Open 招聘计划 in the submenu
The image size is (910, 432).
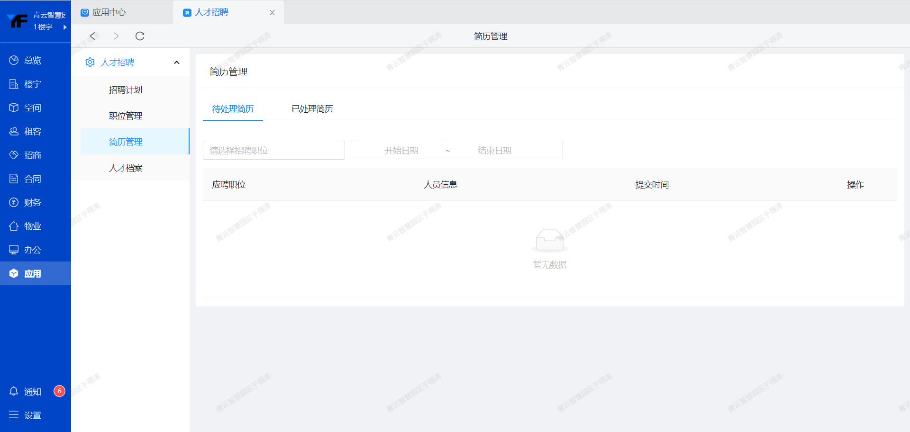126,90
